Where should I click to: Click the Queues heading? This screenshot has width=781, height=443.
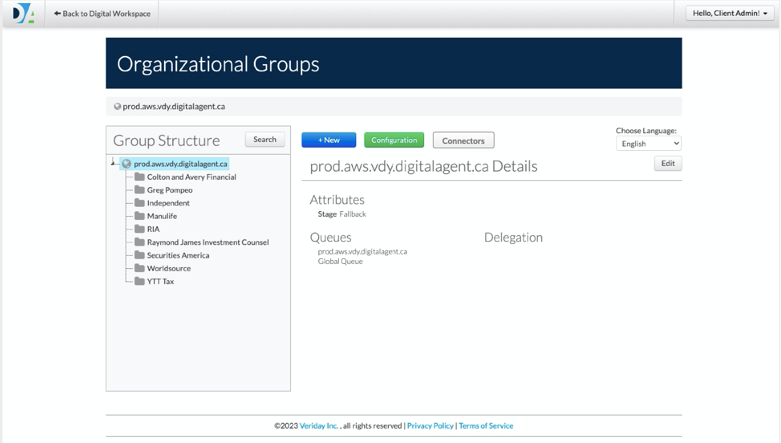pyautogui.click(x=330, y=238)
